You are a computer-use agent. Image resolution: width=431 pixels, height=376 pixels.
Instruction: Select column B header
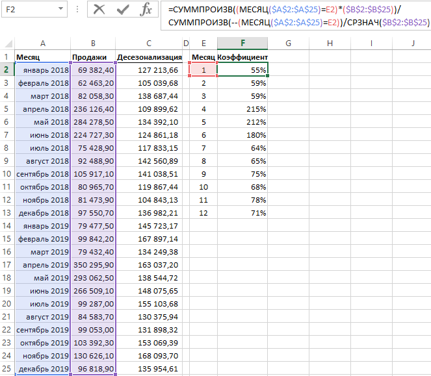(x=93, y=44)
